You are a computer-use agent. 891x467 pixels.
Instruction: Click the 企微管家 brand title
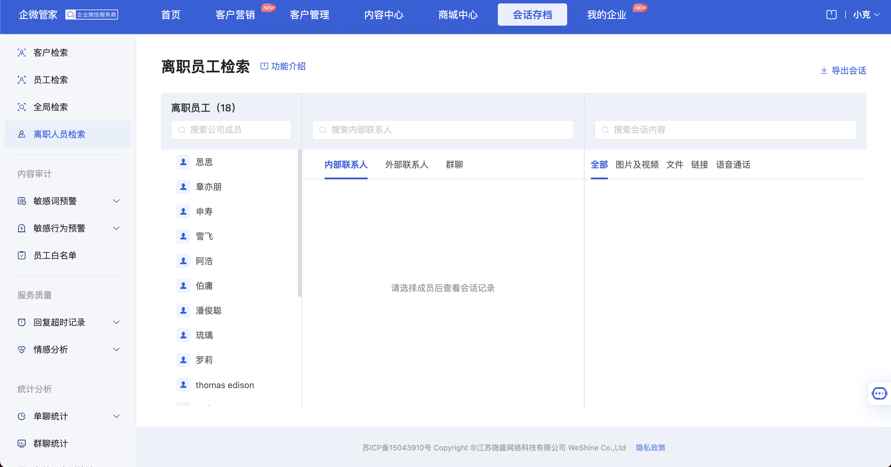pyautogui.click(x=38, y=15)
